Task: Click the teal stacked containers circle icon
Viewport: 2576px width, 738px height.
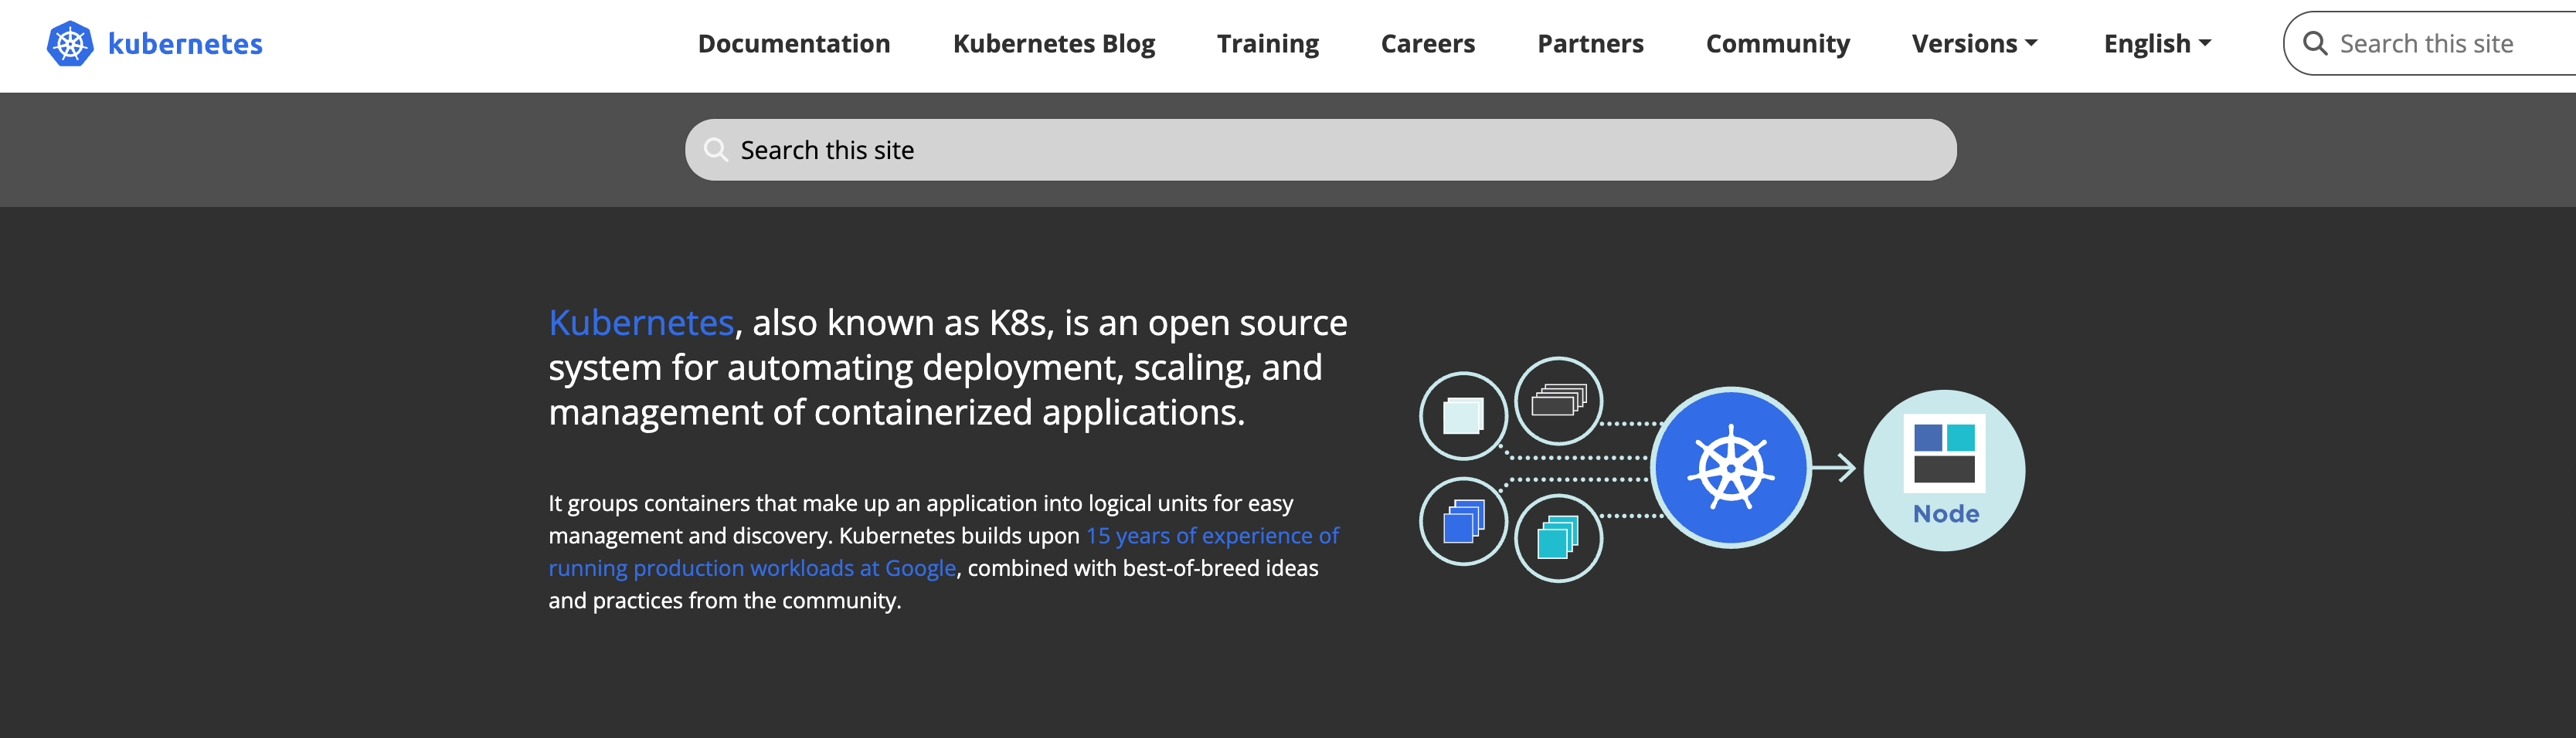Action: (1558, 538)
